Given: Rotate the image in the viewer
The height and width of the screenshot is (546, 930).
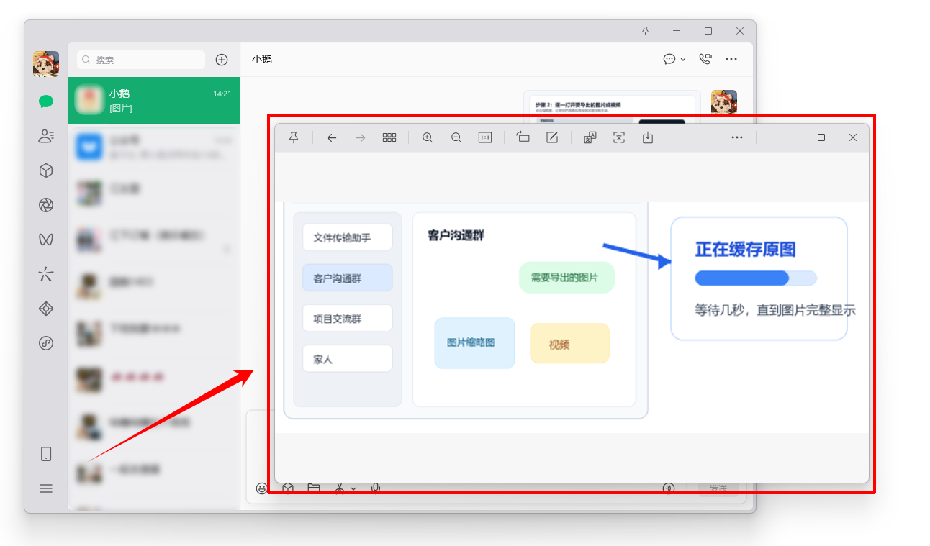Looking at the screenshot, I should point(523,137).
